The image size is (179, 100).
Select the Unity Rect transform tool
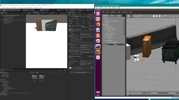click(x=13, y=10)
